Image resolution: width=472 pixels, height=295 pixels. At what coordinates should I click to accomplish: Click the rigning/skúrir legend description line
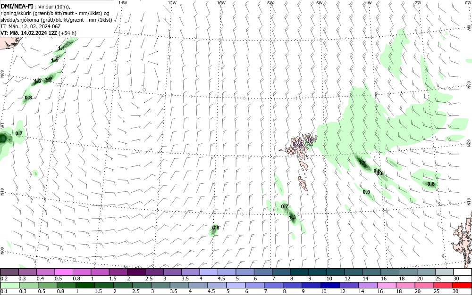tap(55, 13)
